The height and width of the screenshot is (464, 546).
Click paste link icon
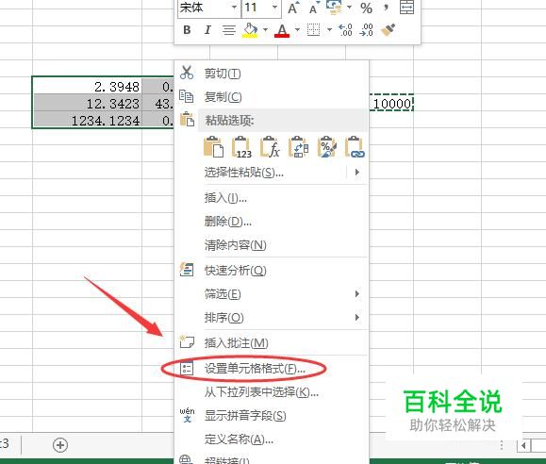tap(355, 147)
